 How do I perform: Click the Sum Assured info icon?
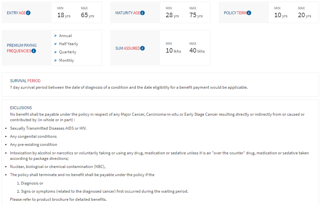[142, 48]
